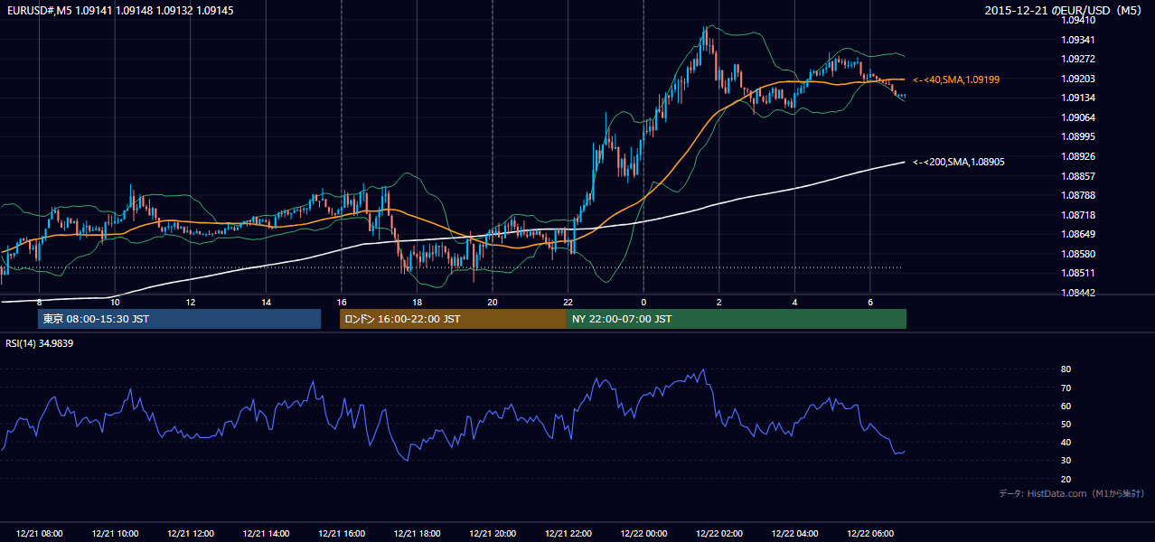Click the RSI 20 level label
This screenshot has height=542, width=1155.
pos(1066,479)
